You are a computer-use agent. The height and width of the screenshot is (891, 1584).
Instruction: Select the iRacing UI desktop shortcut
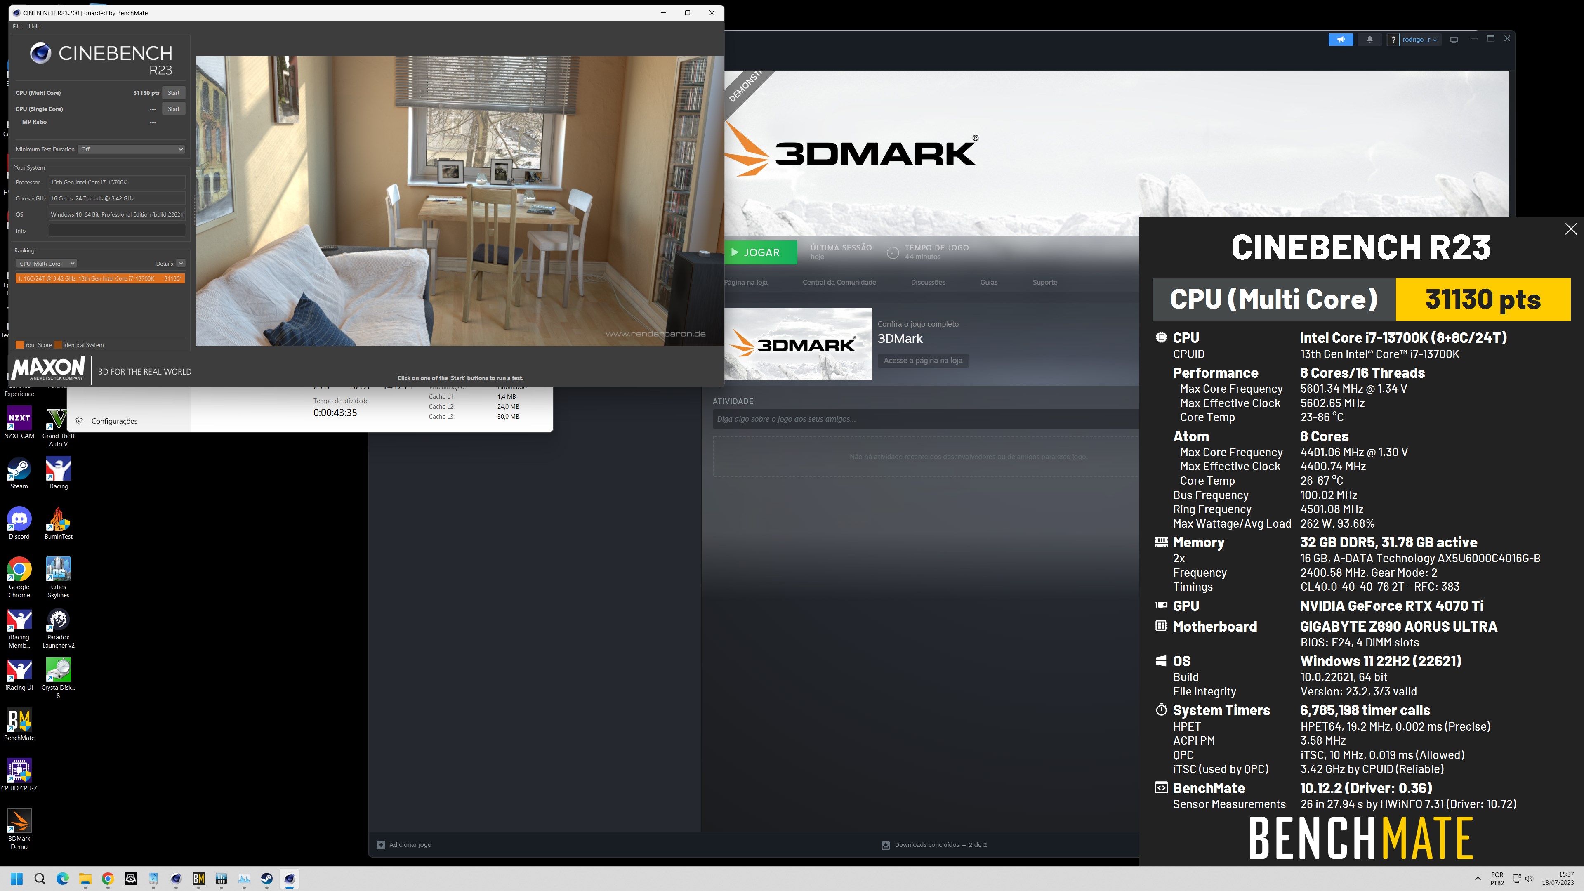[19, 675]
